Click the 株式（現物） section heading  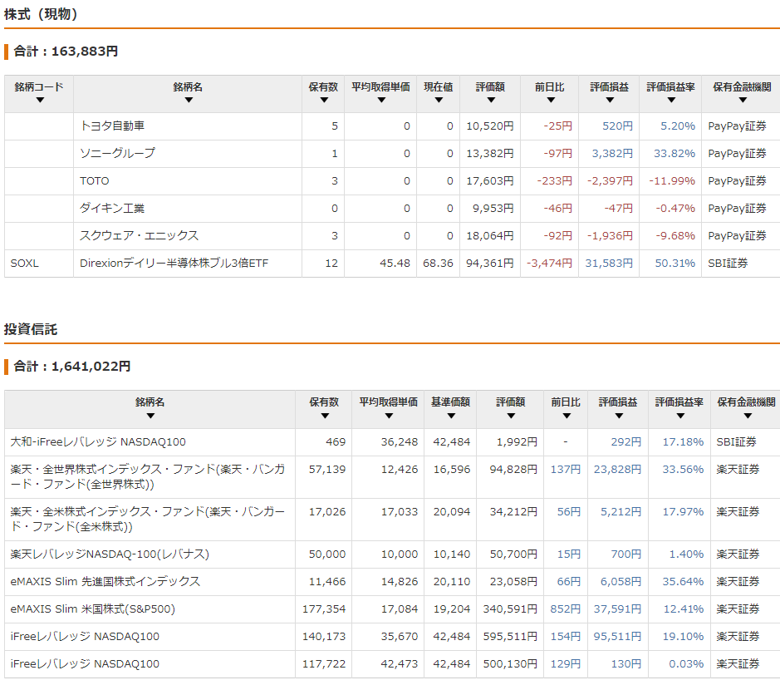(41, 14)
